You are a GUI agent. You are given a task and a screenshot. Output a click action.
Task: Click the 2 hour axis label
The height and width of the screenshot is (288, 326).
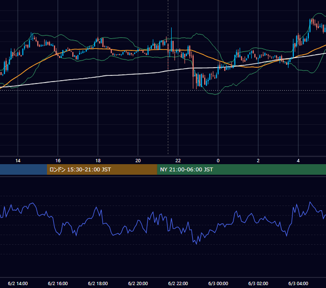(x=258, y=161)
